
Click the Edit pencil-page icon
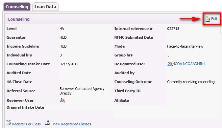coord(208,19)
